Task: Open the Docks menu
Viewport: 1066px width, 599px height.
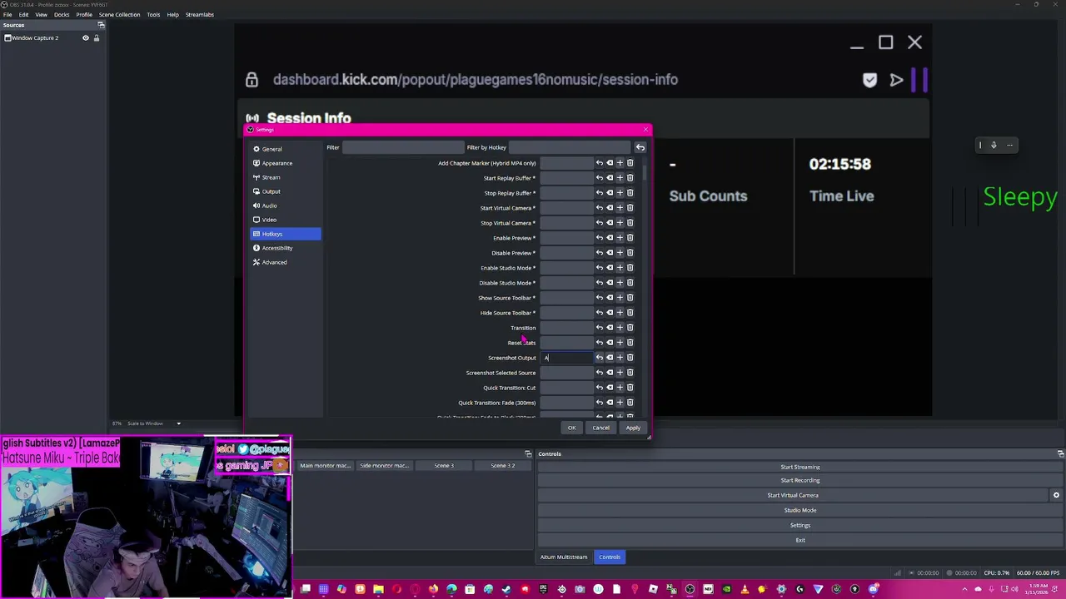Action: [62, 14]
